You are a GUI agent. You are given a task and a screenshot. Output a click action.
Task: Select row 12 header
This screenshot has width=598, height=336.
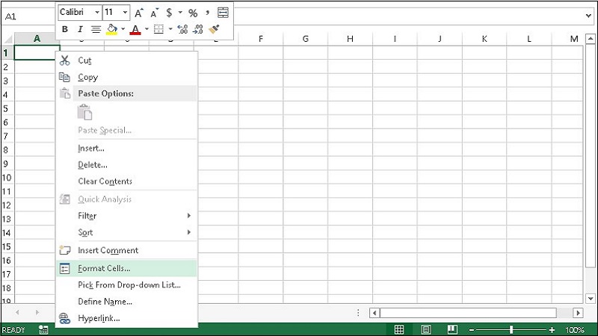[7, 205]
